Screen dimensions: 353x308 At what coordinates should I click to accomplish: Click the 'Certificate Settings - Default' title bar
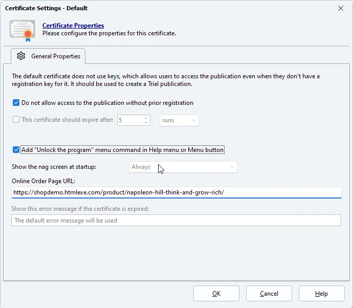coord(153,8)
